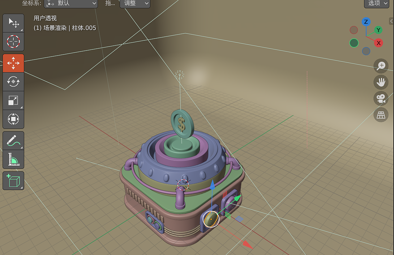Click the red X axis on the navigation gizmo
The height and width of the screenshot is (255, 394).
(378, 43)
